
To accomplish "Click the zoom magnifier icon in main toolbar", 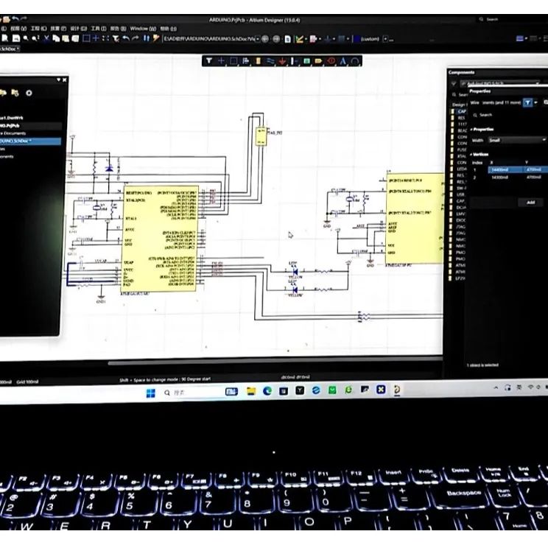I will [x=26, y=38].
